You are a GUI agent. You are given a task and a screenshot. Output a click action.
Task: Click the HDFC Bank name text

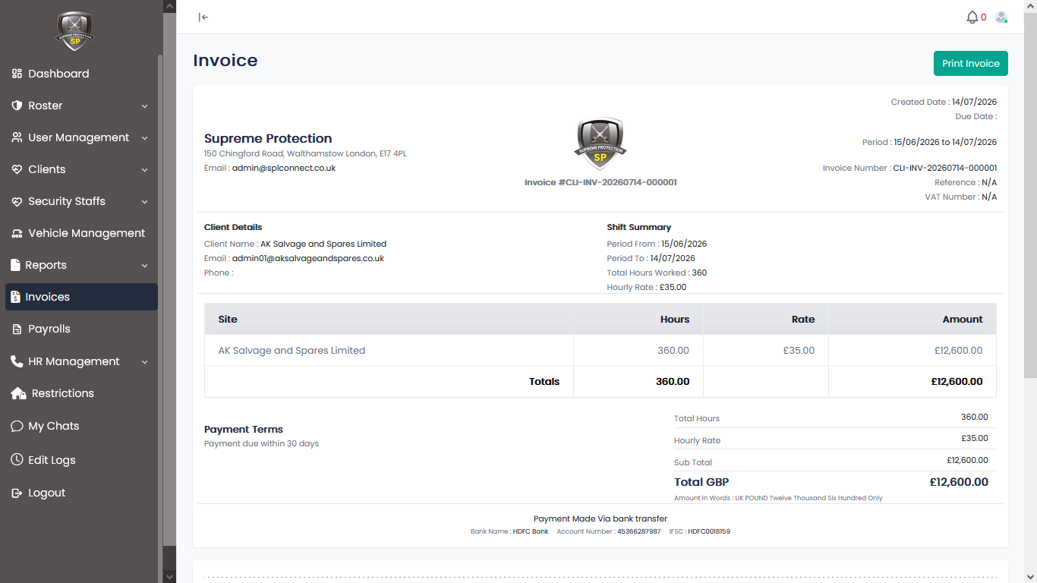click(530, 531)
